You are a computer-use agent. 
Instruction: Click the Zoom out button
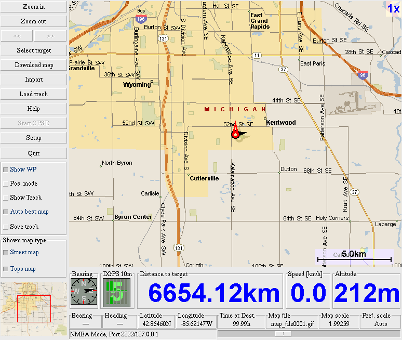coord(34,21)
